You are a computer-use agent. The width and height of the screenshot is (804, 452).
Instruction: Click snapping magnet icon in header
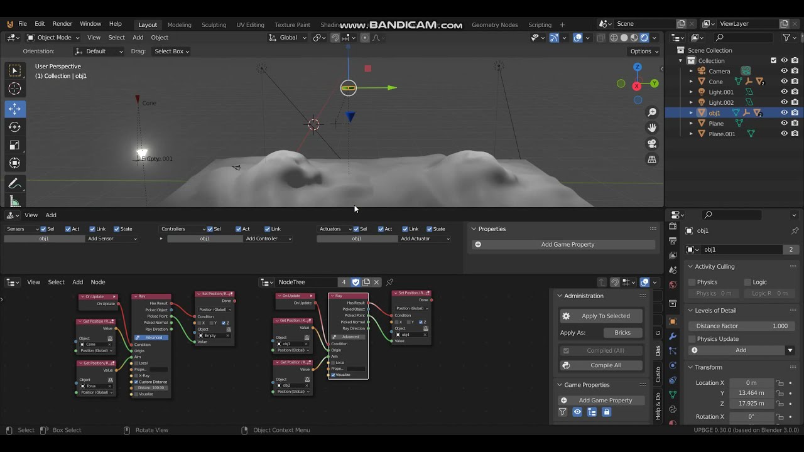click(335, 38)
